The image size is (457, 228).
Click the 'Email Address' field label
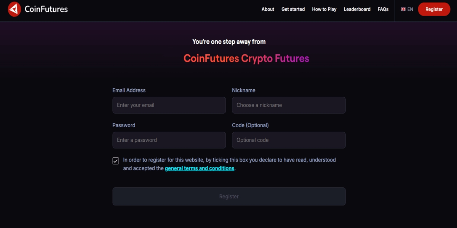pos(129,90)
